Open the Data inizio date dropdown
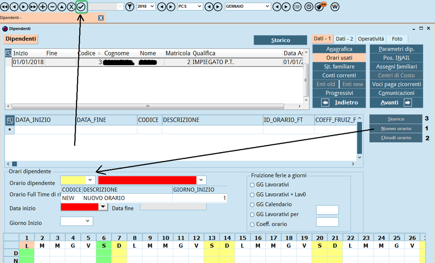The image size is (435, 263). pyautogui.click(x=103, y=207)
